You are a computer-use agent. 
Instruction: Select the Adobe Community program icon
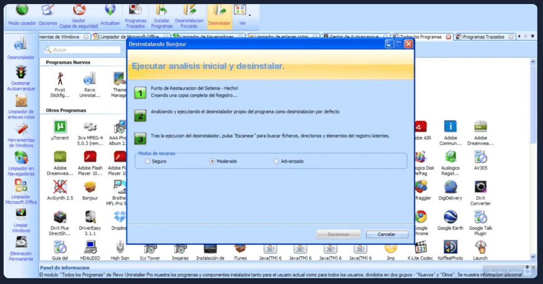click(x=450, y=133)
